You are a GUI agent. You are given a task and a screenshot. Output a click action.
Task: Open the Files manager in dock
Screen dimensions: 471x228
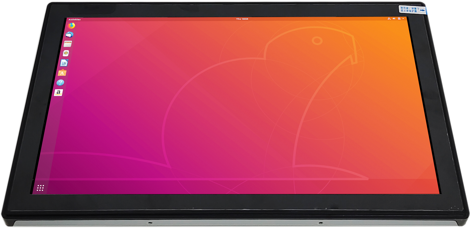(x=68, y=44)
